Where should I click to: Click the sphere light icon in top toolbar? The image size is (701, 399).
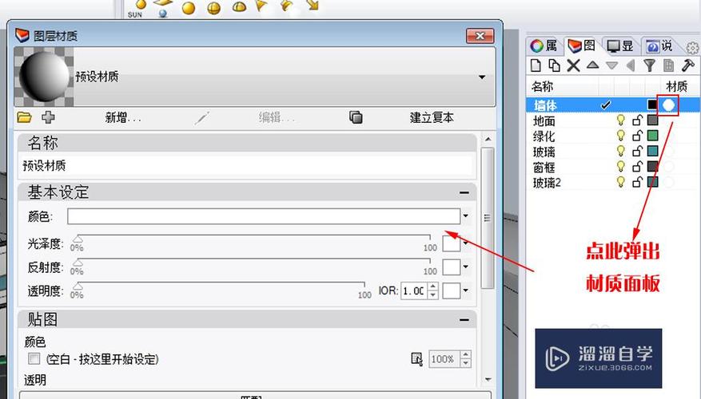pos(189,8)
